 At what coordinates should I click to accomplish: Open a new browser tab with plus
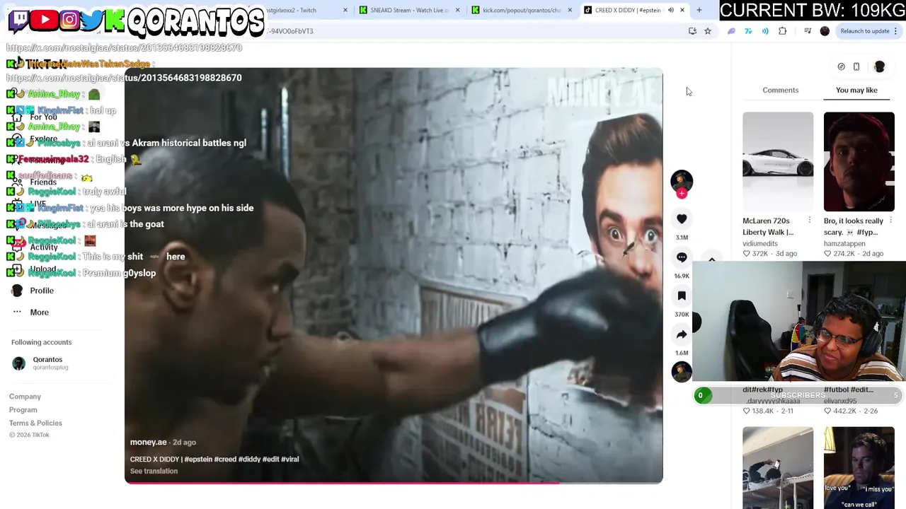click(x=699, y=10)
